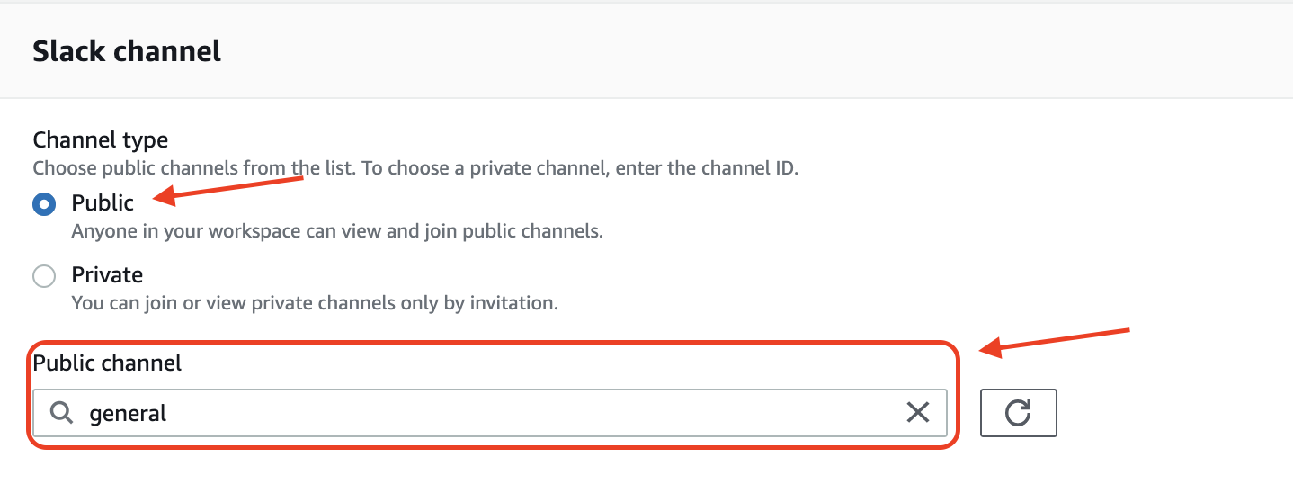The image size is (1293, 484).
Task: Click the Public channel field label
Action: [107, 363]
